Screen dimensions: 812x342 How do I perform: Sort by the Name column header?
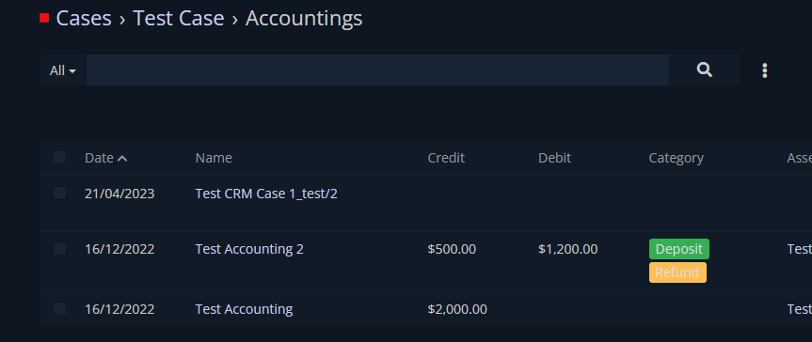tap(214, 158)
